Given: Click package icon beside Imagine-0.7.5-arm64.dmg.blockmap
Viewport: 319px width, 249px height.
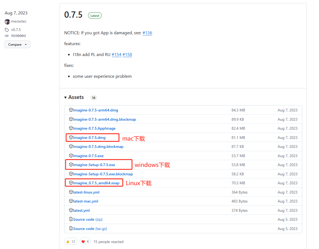Looking at the screenshot, I should click(x=71, y=119).
